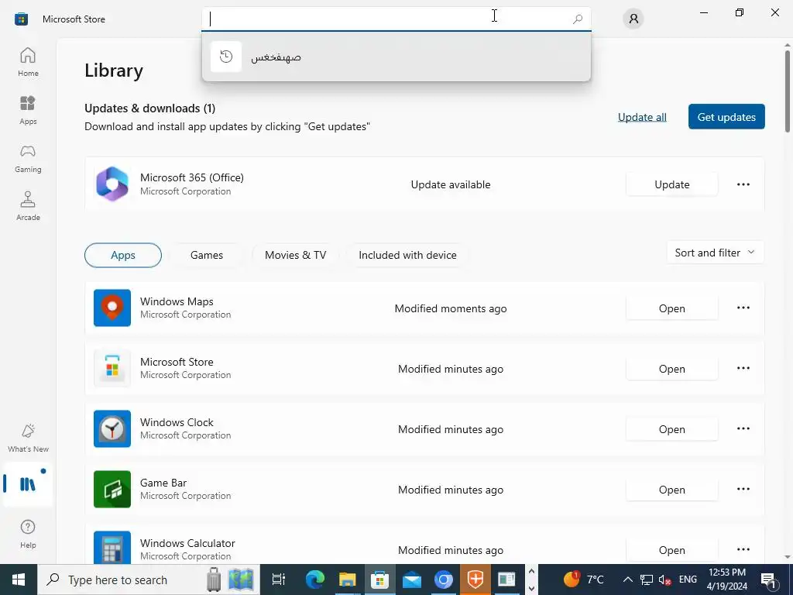
Task: Update Microsoft 365 (Office)
Action: [x=671, y=184]
